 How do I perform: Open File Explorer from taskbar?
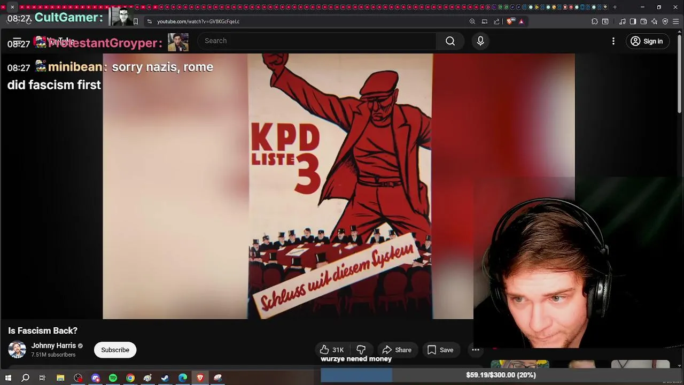point(60,378)
